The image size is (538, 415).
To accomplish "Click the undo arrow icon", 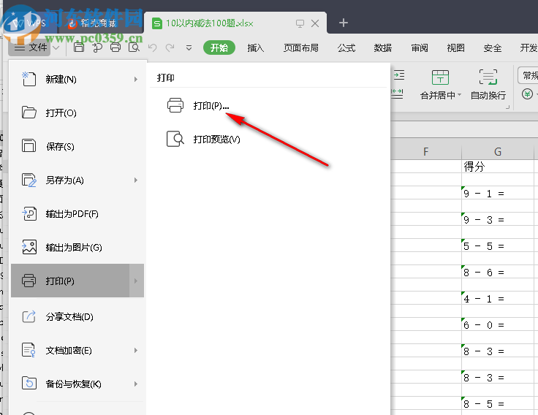I will click(x=152, y=47).
